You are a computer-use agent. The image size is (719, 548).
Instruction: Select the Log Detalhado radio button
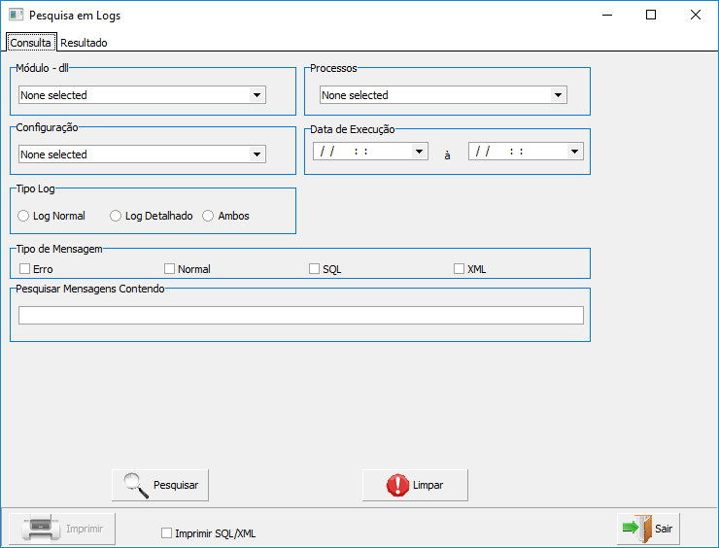pyautogui.click(x=116, y=216)
